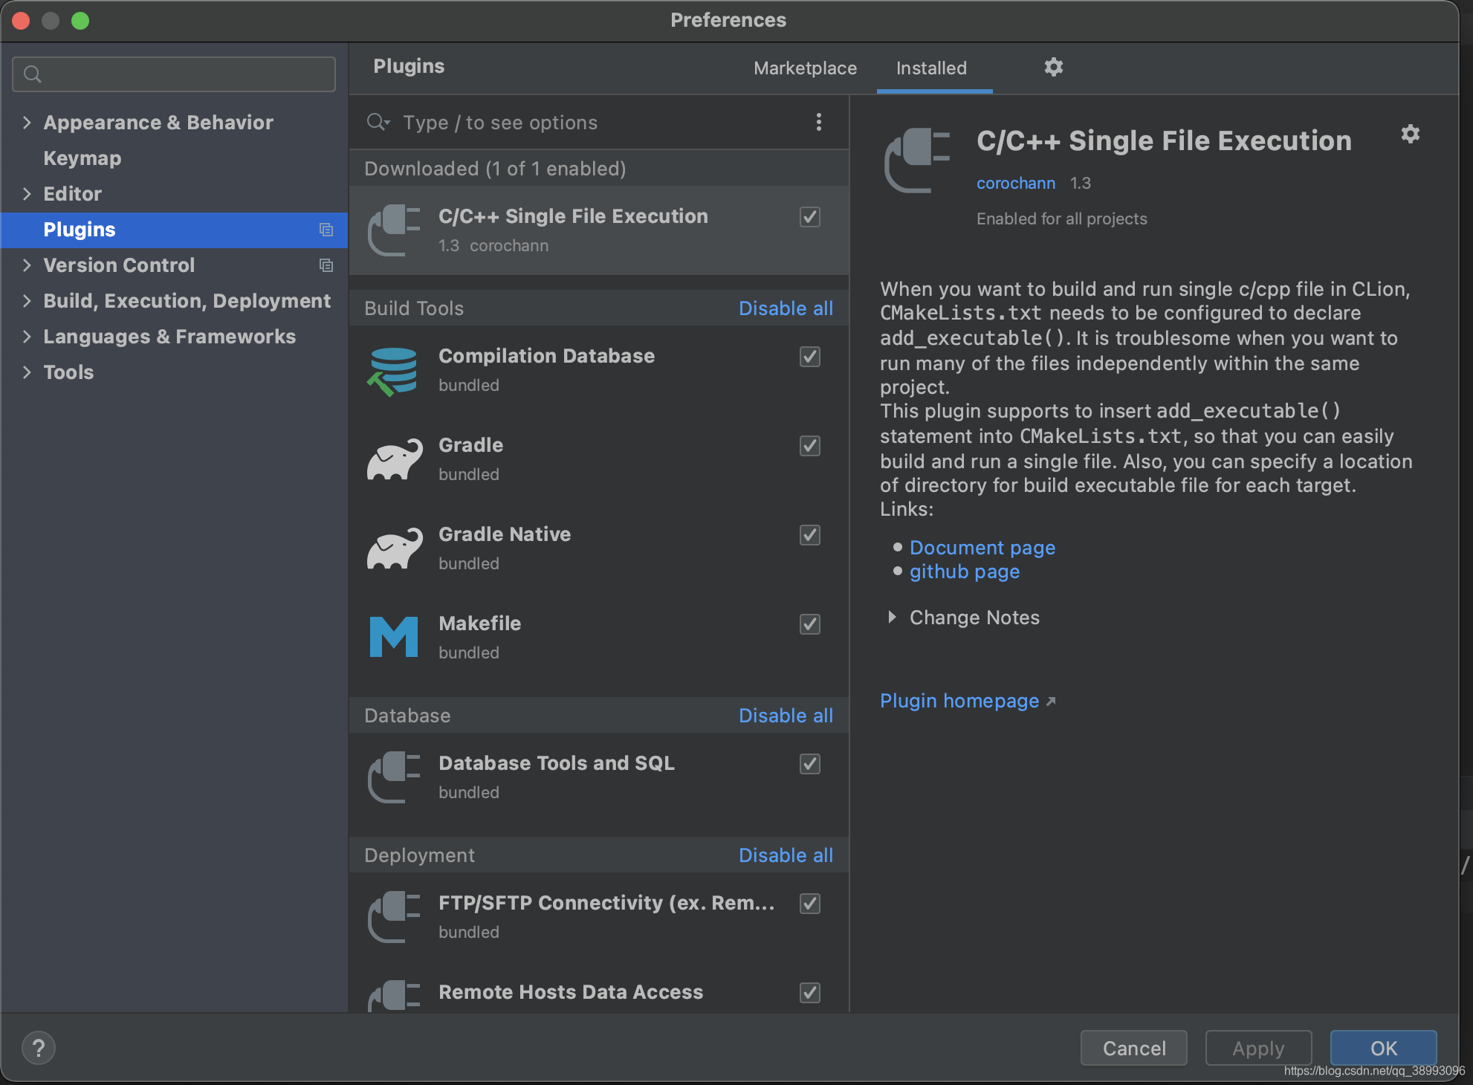Click the Database Tools and SQL plug icon
This screenshot has height=1085, width=1473.
[394, 777]
